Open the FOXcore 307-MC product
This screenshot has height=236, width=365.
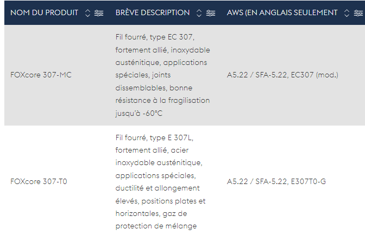41,75
